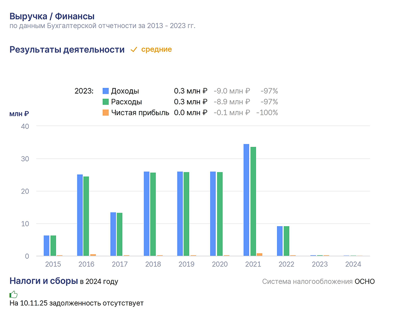The image size is (409, 330).
Task: Click the 2015 x-axis year label
Action: coord(53,264)
